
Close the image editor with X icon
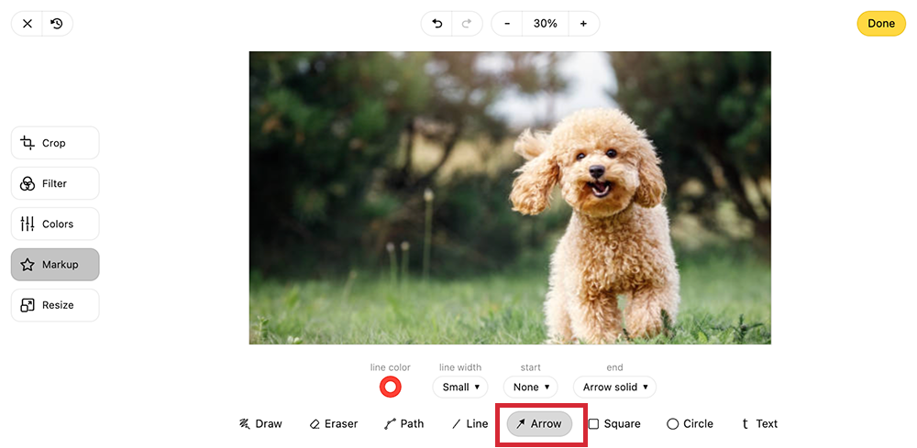pyautogui.click(x=28, y=24)
